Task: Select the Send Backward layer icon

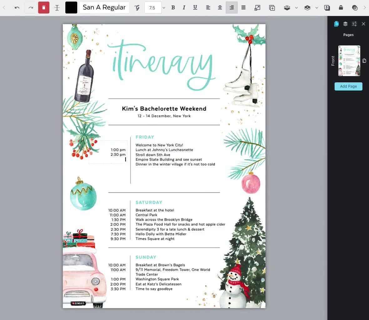Action: click(307, 8)
